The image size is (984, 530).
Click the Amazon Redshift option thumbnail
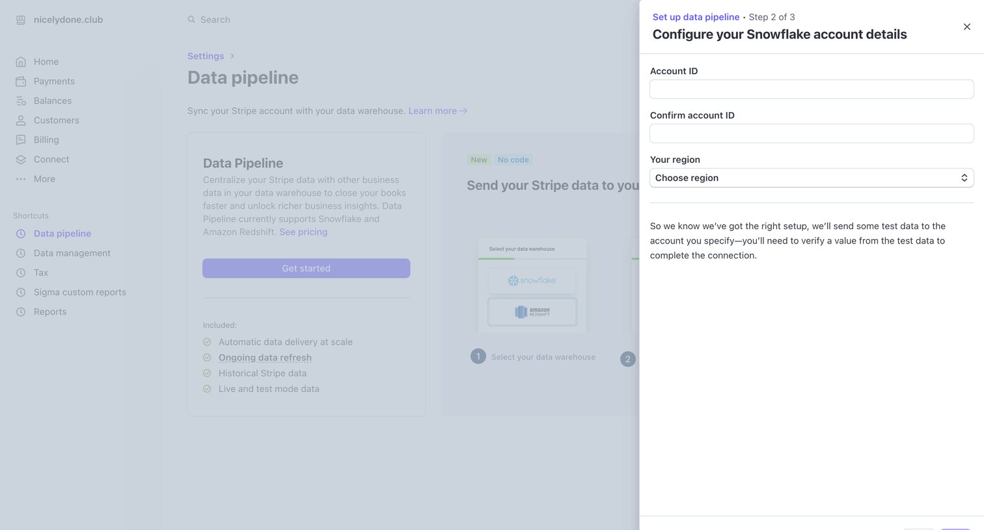(532, 312)
